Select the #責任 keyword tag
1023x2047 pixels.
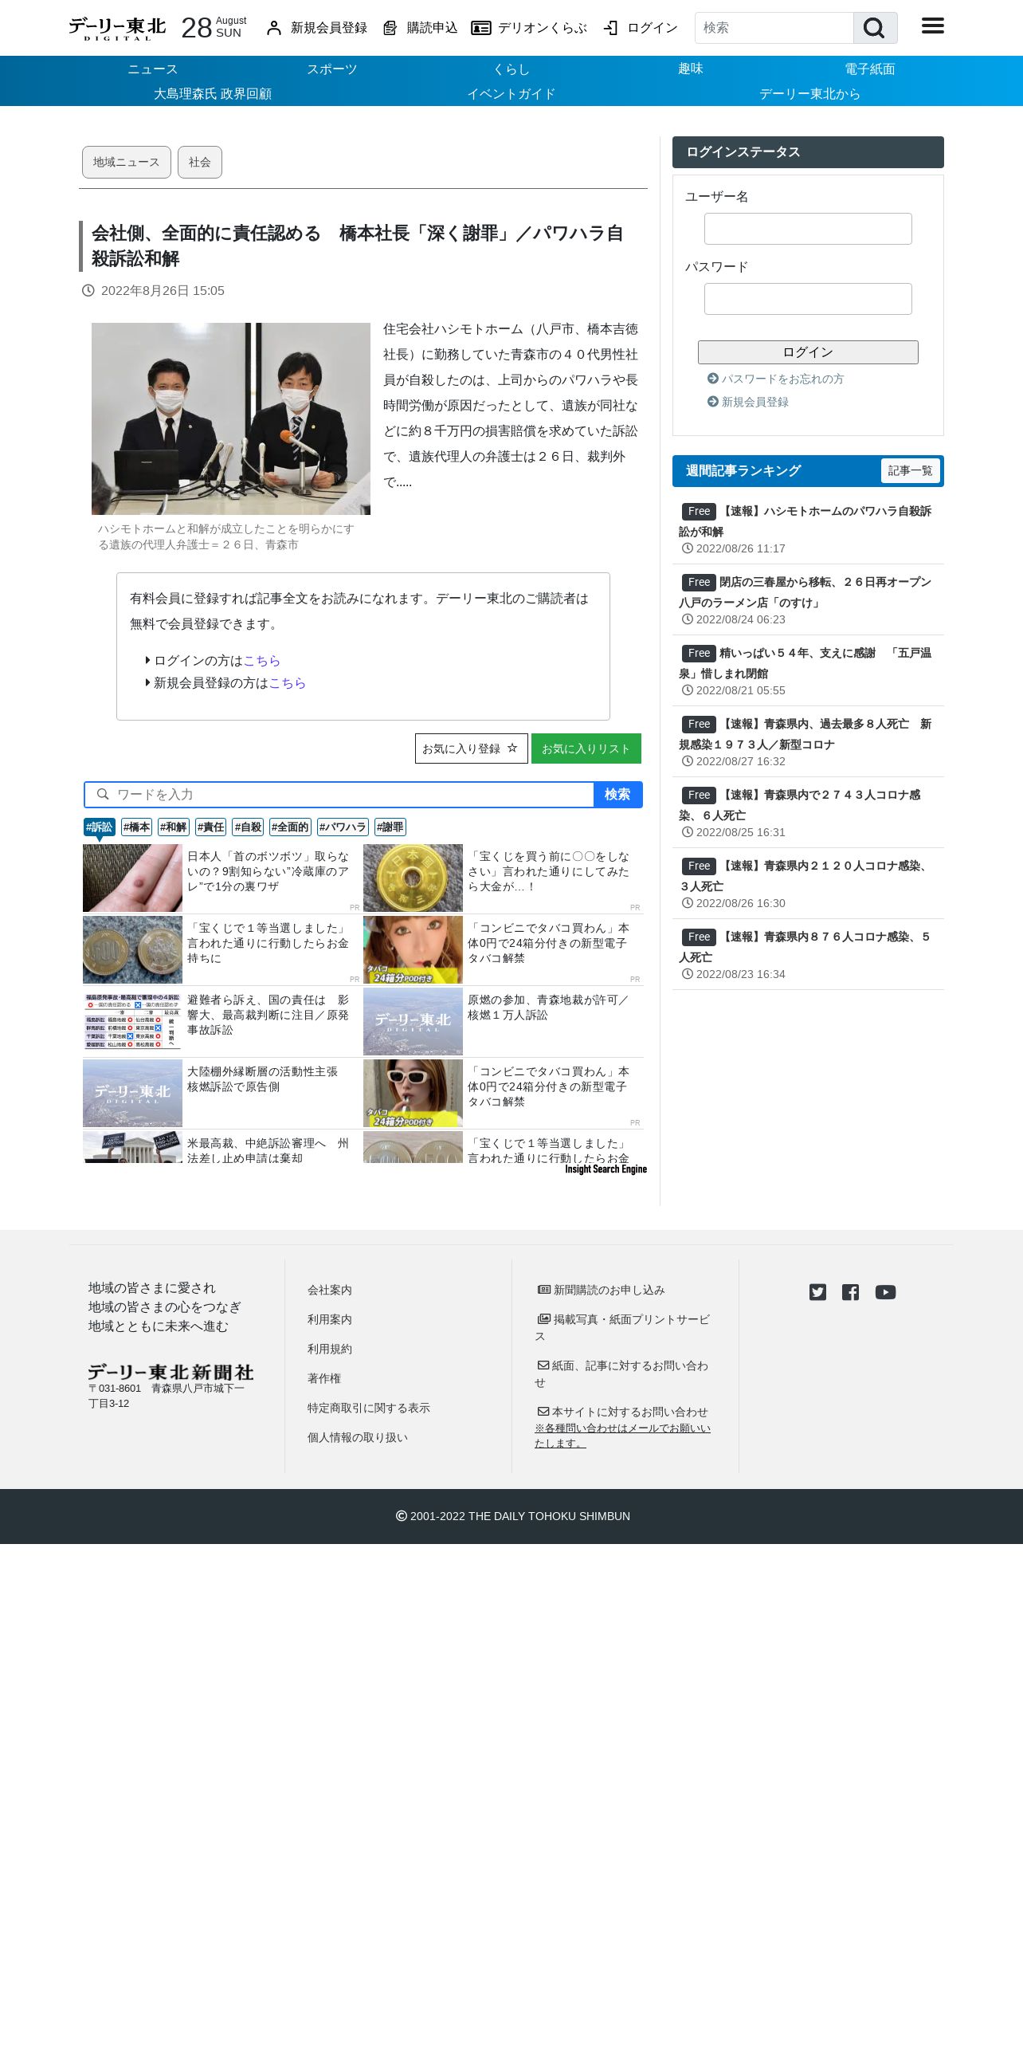(210, 827)
